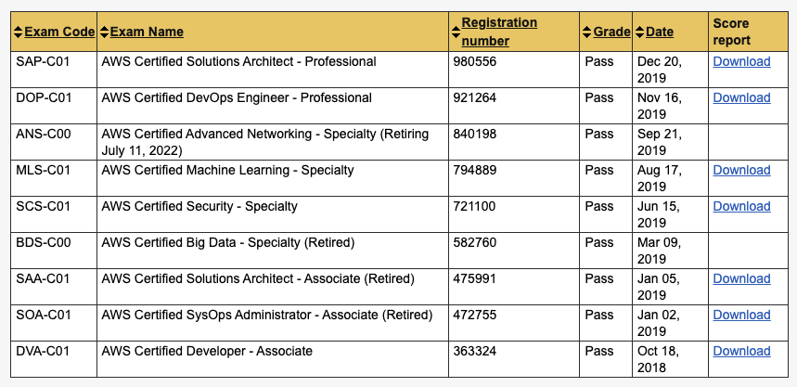Sort table by Exam Name header link
This screenshot has height=387, width=797.
147,32
